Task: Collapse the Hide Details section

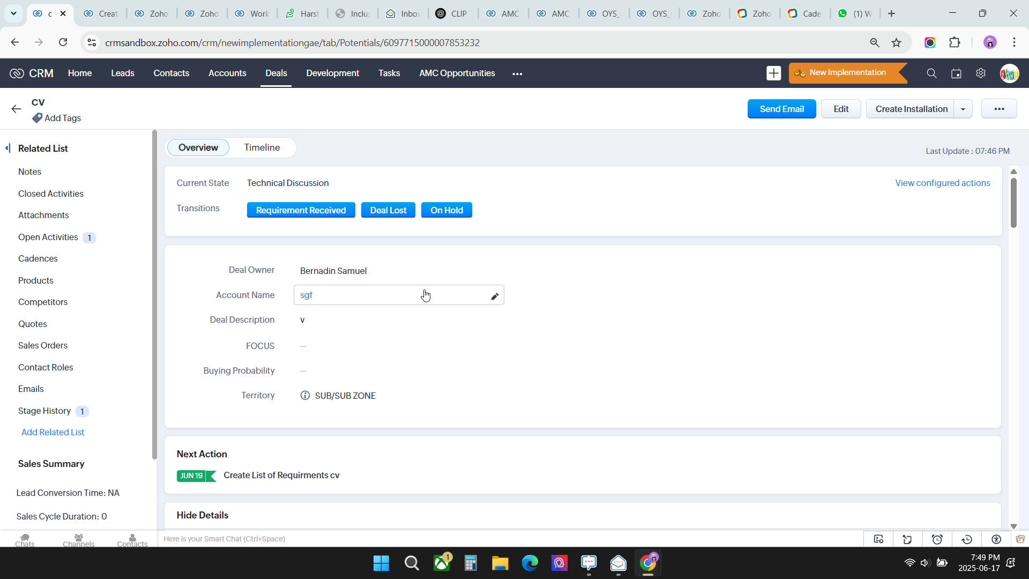Action: 202,515
